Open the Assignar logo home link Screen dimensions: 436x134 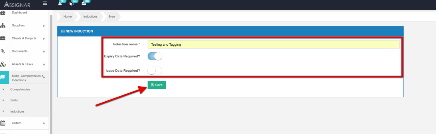pos(17,4)
